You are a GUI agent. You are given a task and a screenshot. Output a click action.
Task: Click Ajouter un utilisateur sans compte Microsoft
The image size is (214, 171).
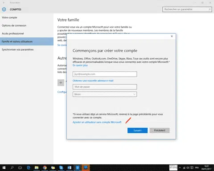coord(97,122)
